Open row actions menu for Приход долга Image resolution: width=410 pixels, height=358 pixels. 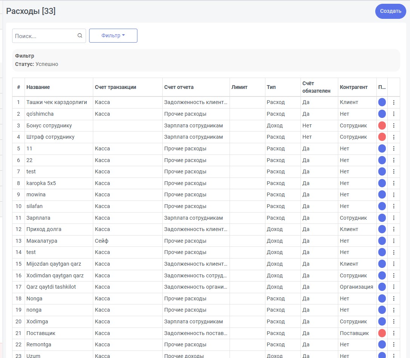point(393,229)
